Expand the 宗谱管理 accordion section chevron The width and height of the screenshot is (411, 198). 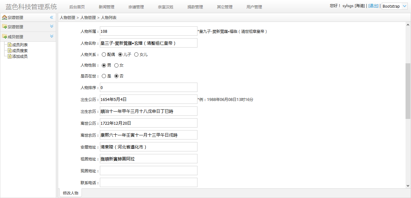tap(51, 26)
